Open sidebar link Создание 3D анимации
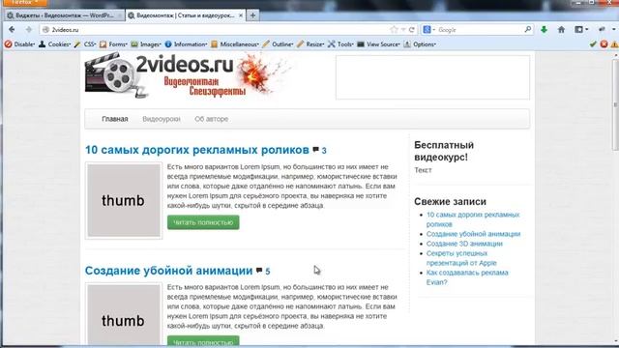Screen dimensions: 619x348 464,244
